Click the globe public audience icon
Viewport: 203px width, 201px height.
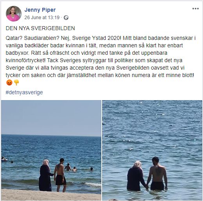tap(66, 18)
